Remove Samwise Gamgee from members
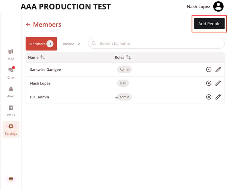 click(209, 69)
